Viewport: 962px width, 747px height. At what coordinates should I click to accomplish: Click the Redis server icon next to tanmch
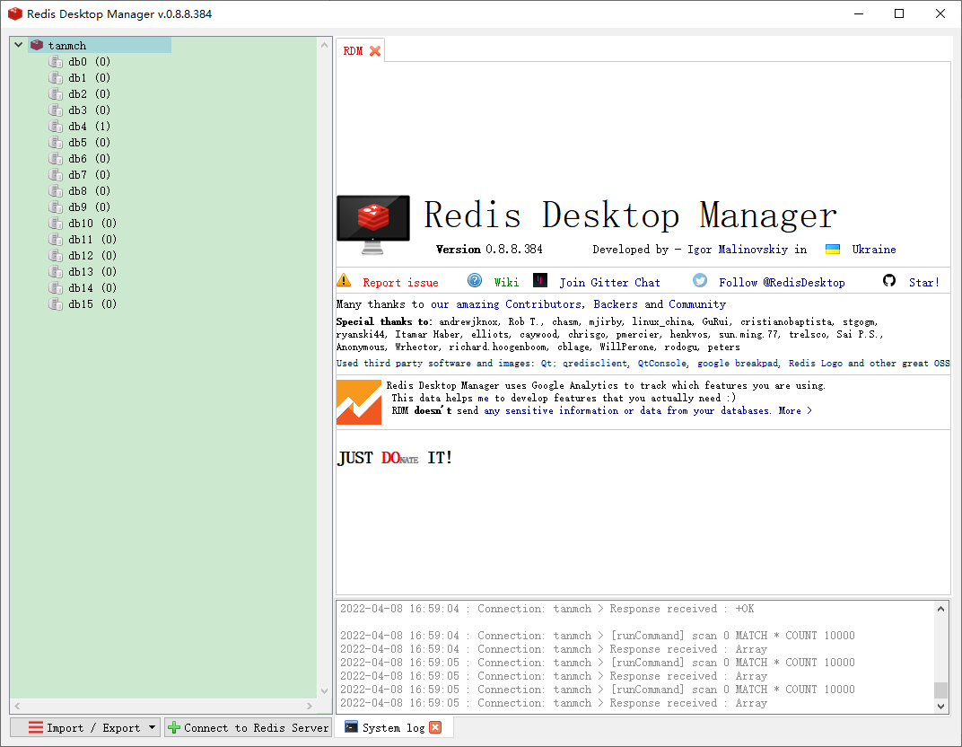[37, 45]
